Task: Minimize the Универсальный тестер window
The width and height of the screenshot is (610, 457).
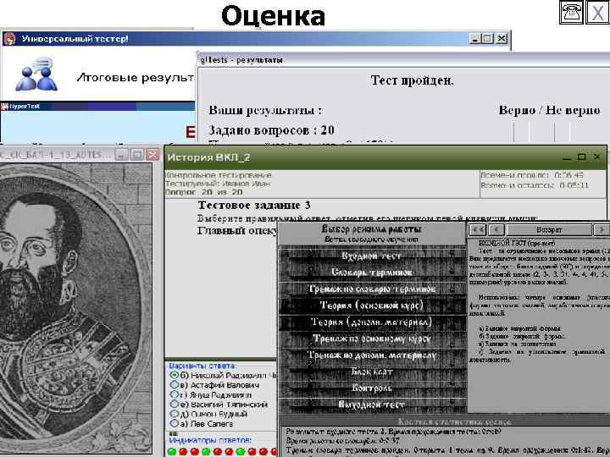Action: (x=474, y=38)
